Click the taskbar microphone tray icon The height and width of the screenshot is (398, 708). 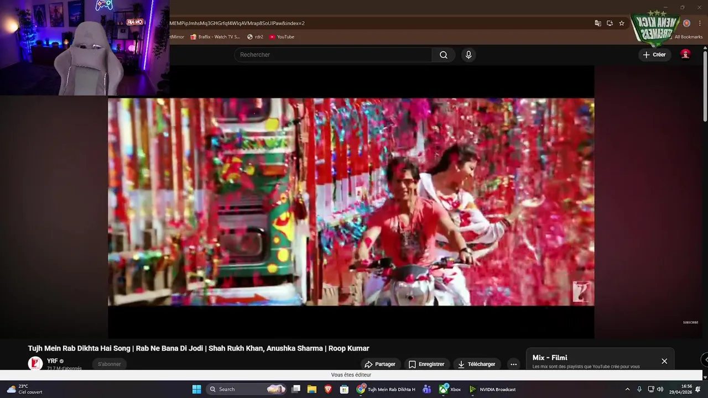639,389
